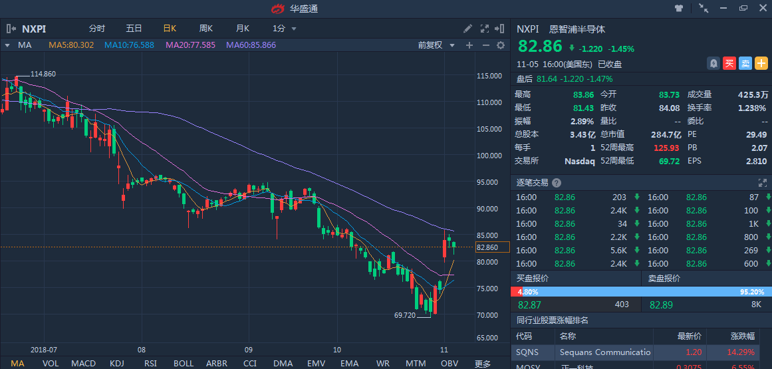Select KDJ indicator tab
Viewport: 772px width, 369px height.
tap(116, 364)
